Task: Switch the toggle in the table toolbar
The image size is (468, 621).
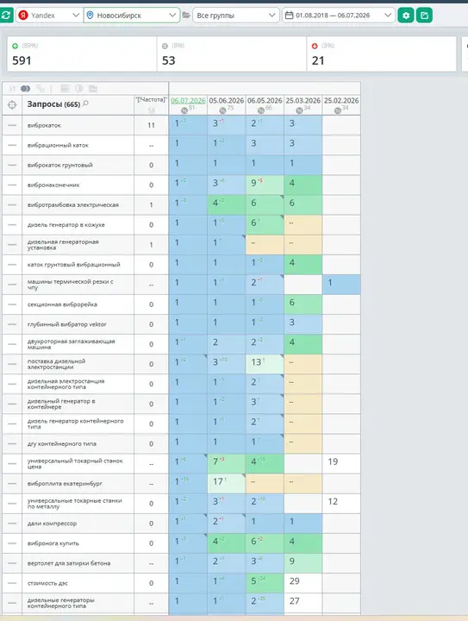Action: coord(25,88)
